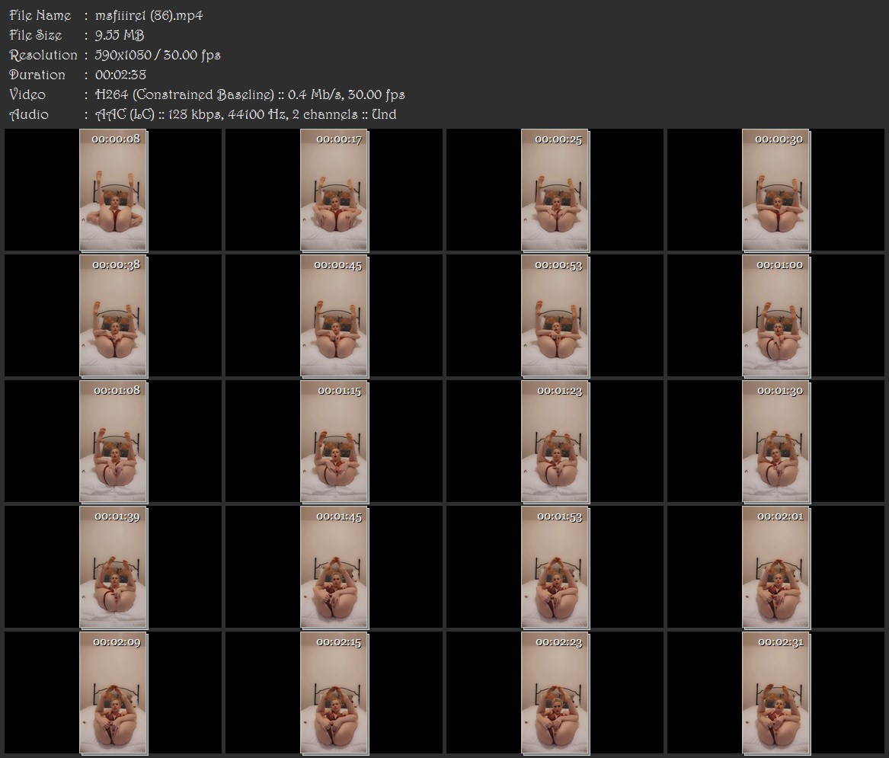The image size is (889, 758).
Task: Select the file size value "9.55 MB"
Action: pyautogui.click(x=120, y=35)
